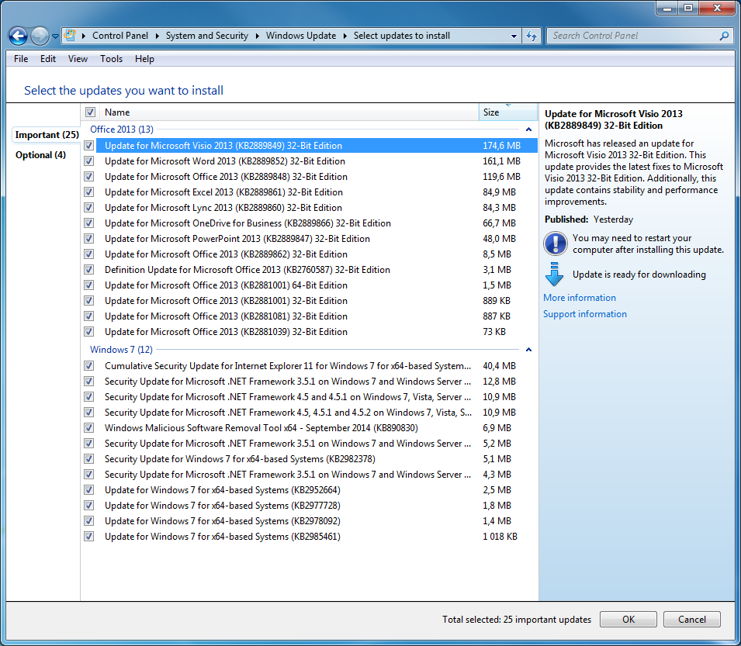Uncheck the KB2982378 security update
This screenshot has height=646, width=741.
89,459
